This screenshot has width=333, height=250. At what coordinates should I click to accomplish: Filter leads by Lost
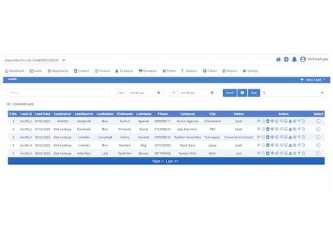pos(31,104)
